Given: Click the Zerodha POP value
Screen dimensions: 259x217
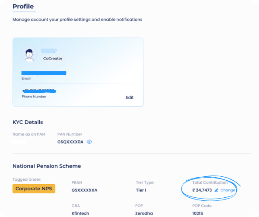Looking at the screenshot, I should [x=144, y=213].
